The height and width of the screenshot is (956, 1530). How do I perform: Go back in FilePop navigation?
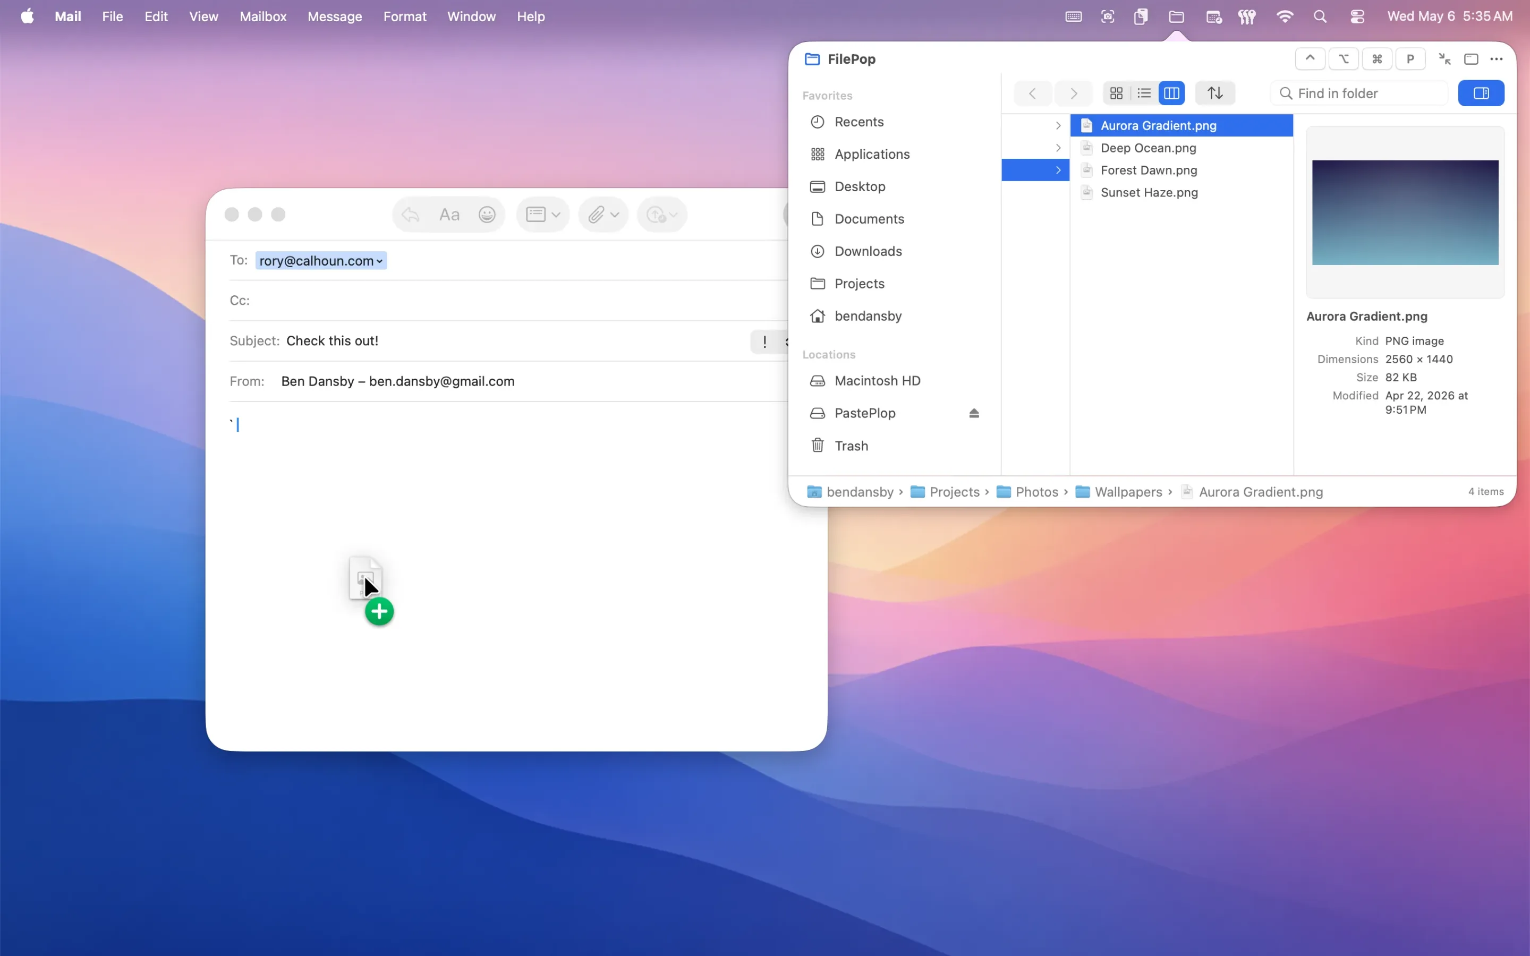(x=1032, y=93)
